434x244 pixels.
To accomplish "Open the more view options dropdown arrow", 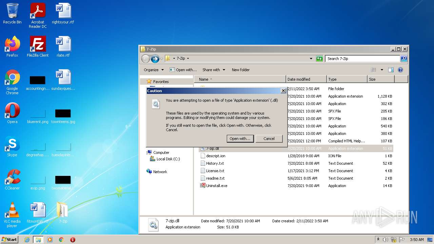I will (382, 70).
